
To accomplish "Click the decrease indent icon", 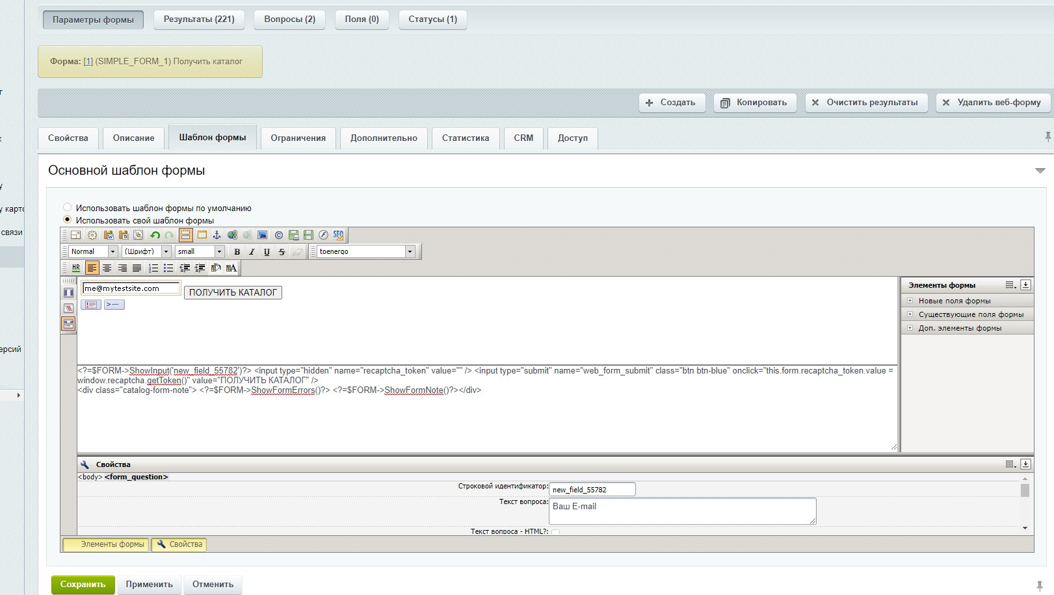I will pyautogui.click(x=185, y=268).
